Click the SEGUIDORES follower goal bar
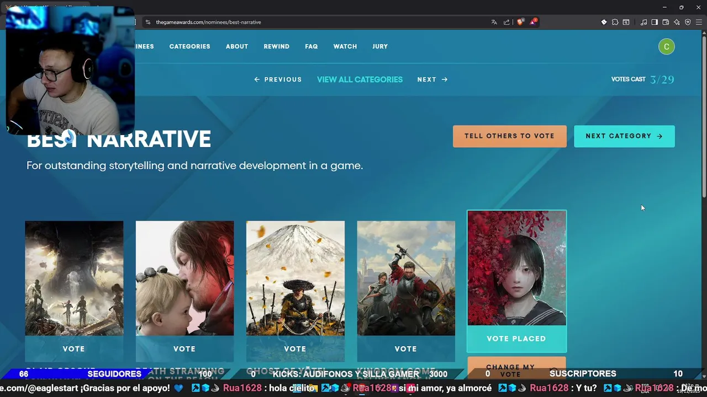The image size is (707, 397). click(114, 374)
